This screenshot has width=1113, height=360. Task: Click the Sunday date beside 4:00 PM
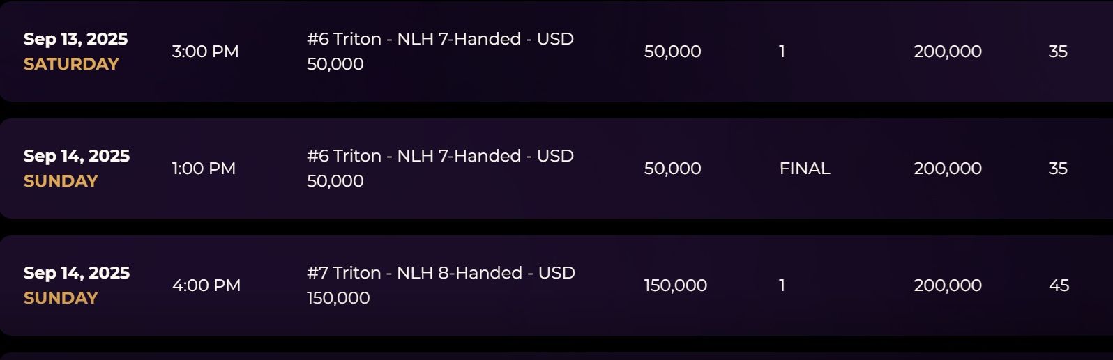click(x=77, y=285)
